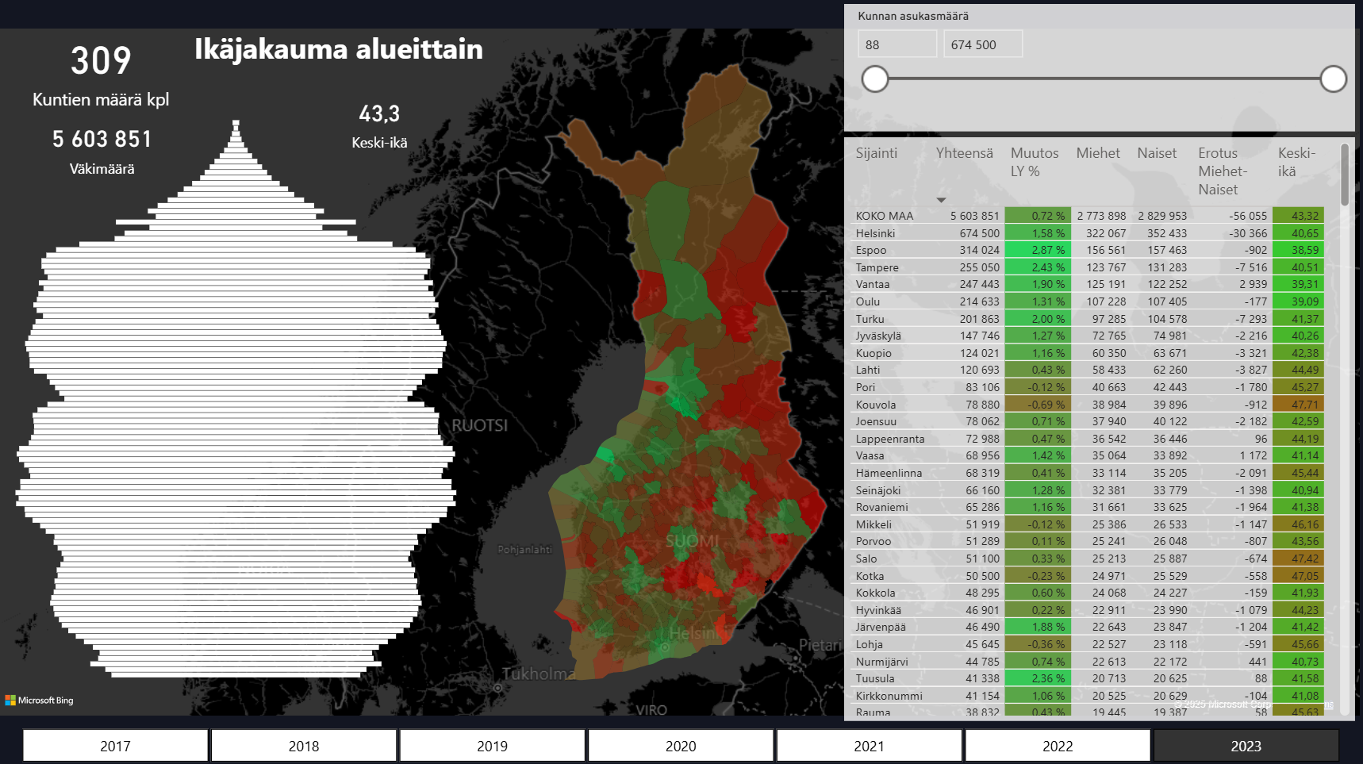Switch to year 2018

(x=304, y=746)
